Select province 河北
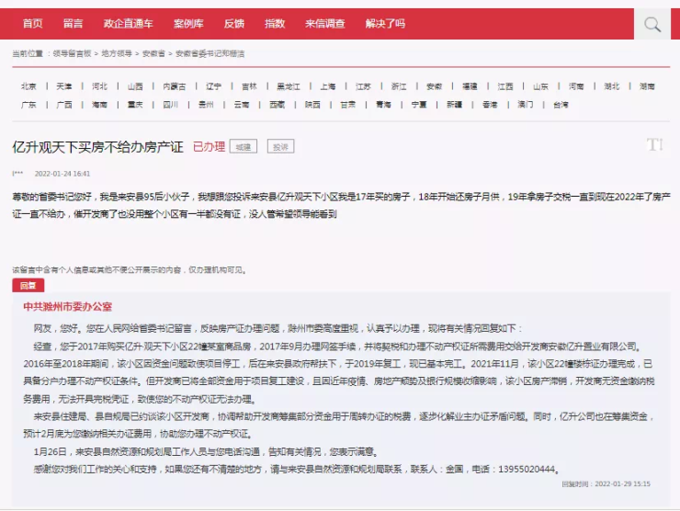 pyautogui.click(x=99, y=86)
